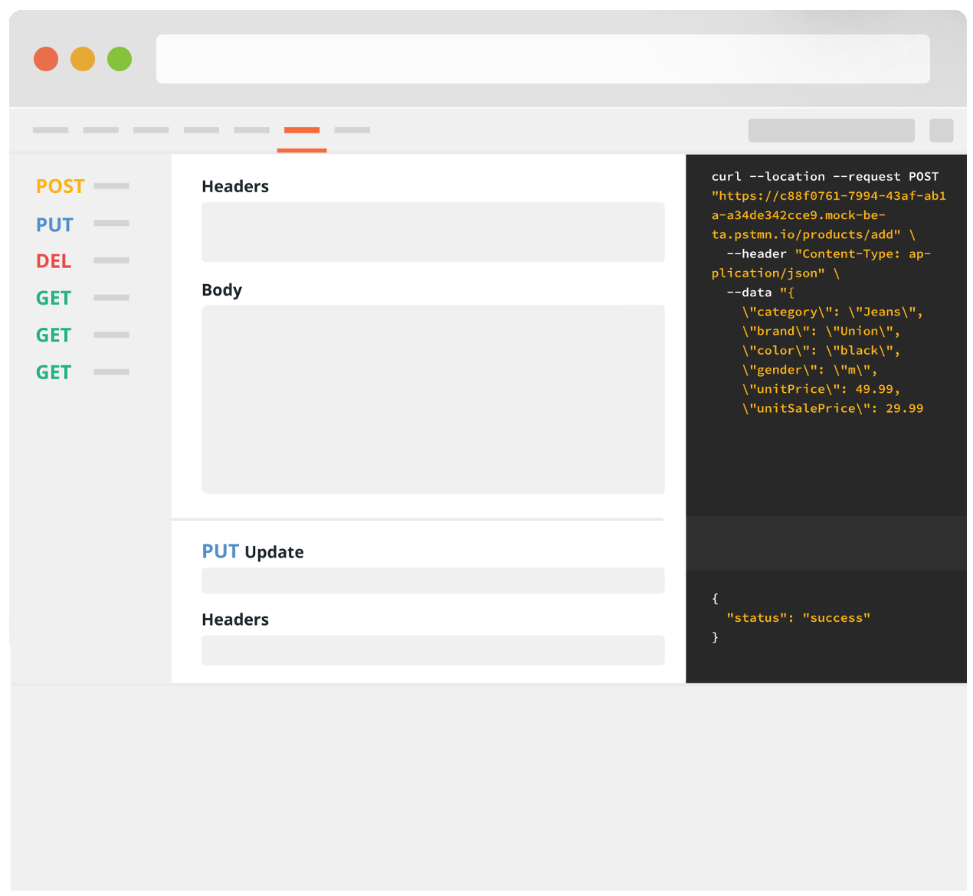Viewport: 973px width, 896px height.
Task: Open the PUT request in the sidebar
Action: [54, 224]
